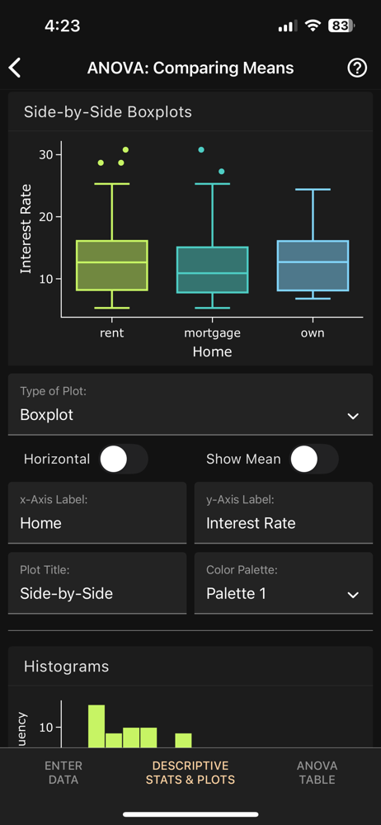Switch to the ANOVA Table tab

point(317,772)
